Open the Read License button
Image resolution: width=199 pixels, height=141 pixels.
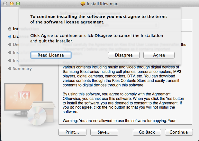[51, 55]
